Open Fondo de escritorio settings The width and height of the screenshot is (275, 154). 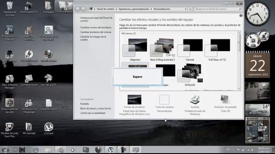(134, 105)
